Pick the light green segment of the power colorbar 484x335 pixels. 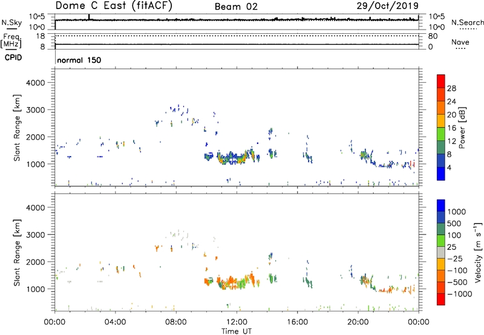(x=441, y=134)
